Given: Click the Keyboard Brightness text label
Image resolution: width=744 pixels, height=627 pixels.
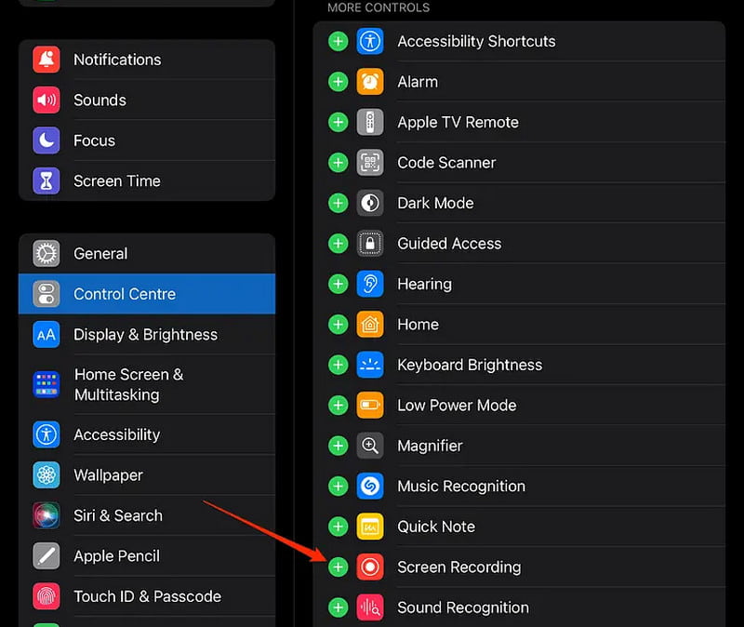Looking at the screenshot, I should pos(470,365).
